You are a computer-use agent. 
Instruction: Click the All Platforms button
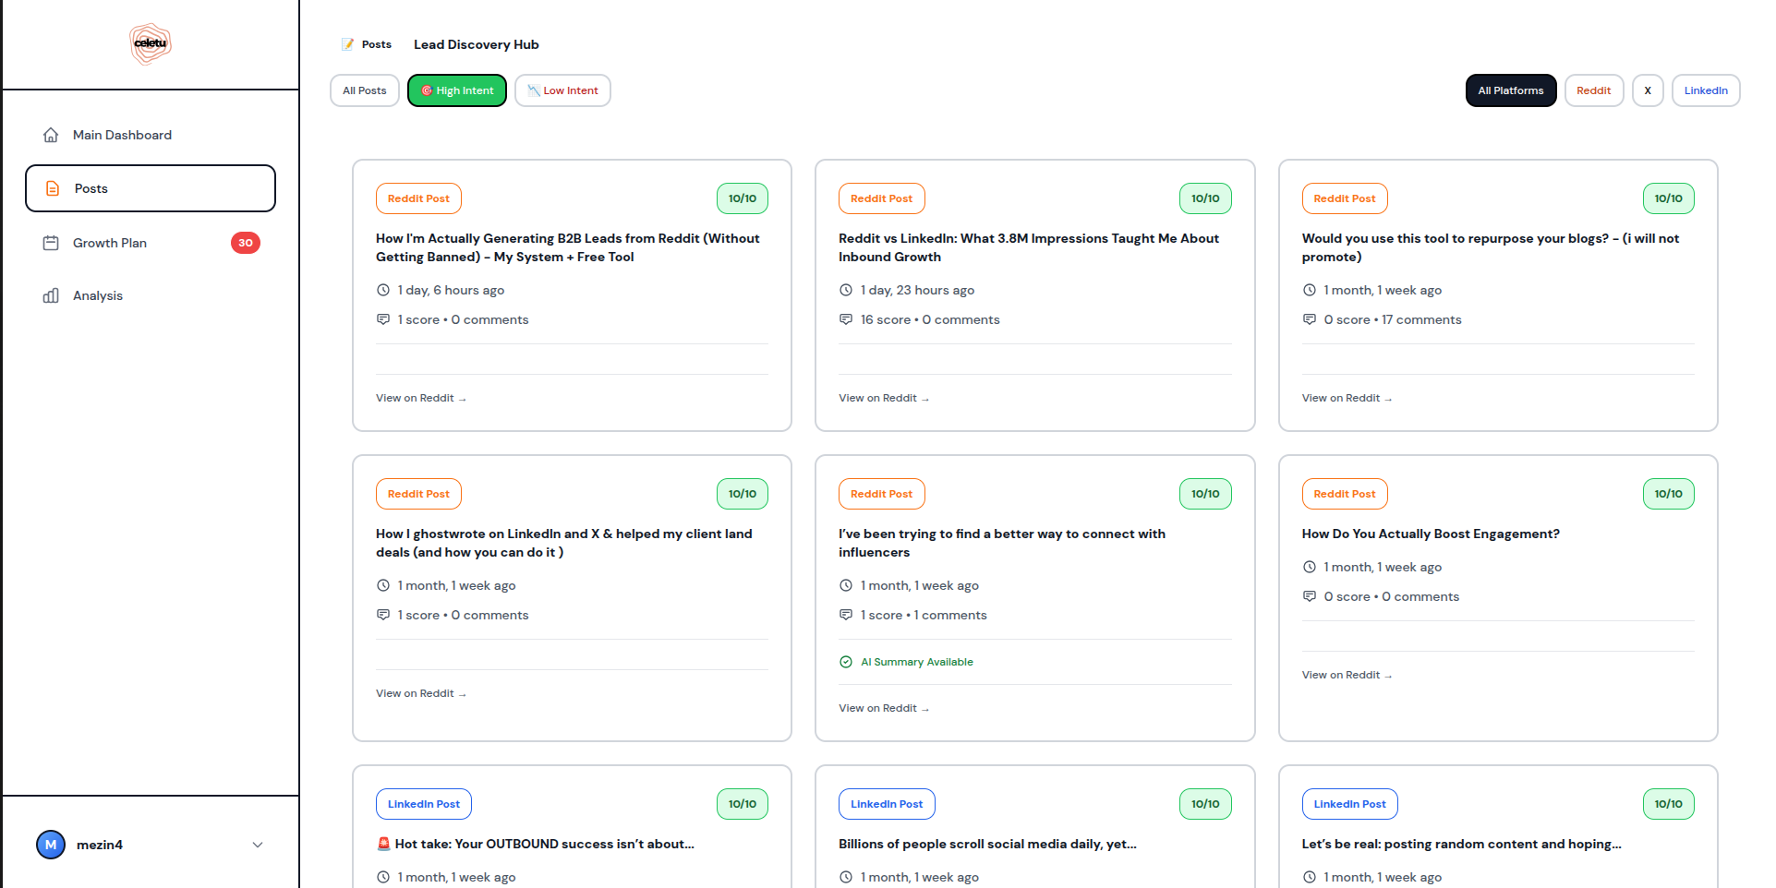(1511, 90)
